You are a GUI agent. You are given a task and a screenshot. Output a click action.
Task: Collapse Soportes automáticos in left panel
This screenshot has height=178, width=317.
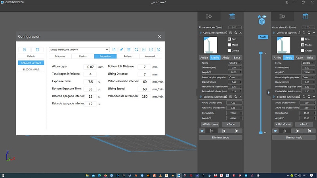pos(241,97)
